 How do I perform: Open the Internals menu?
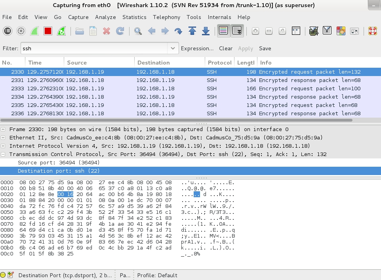(219, 17)
